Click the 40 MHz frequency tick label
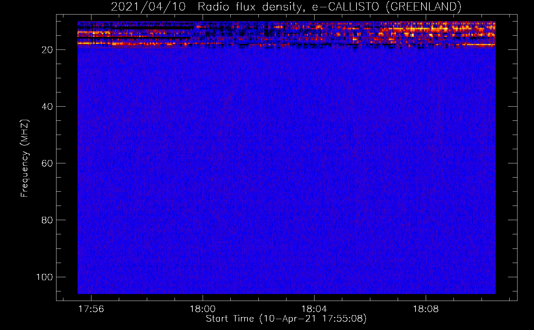This screenshot has height=330, width=534. [x=47, y=107]
